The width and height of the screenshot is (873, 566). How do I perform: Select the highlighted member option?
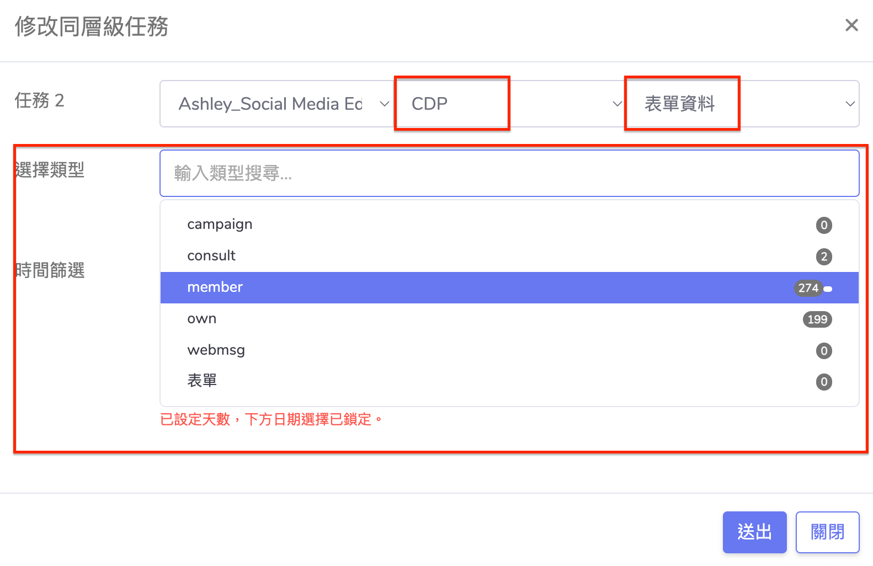pos(215,287)
